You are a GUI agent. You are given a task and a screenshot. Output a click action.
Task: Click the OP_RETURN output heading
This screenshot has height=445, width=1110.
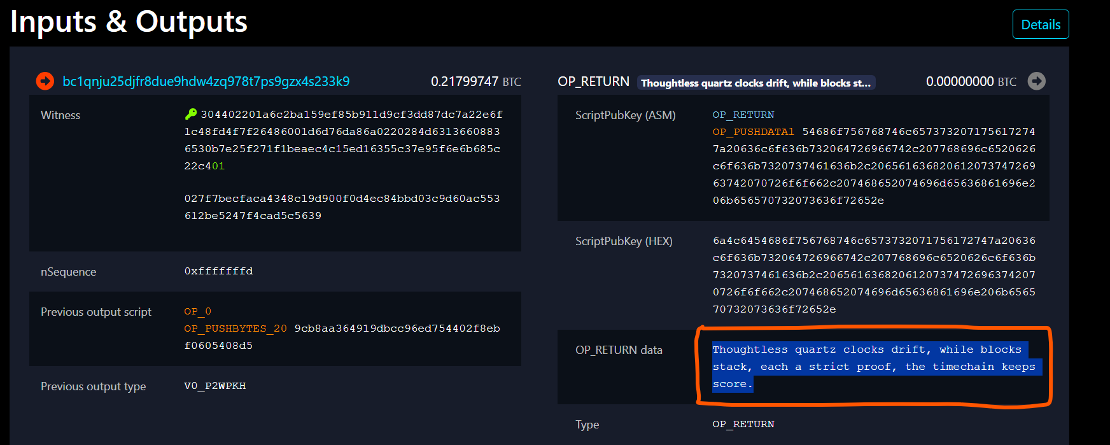[593, 81]
